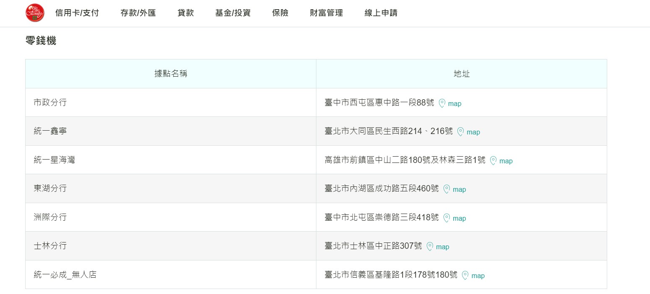The image size is (650, 294).
Task: Click address text 臺北市士林區中正路307號
Action: click(x=373, y=246)
